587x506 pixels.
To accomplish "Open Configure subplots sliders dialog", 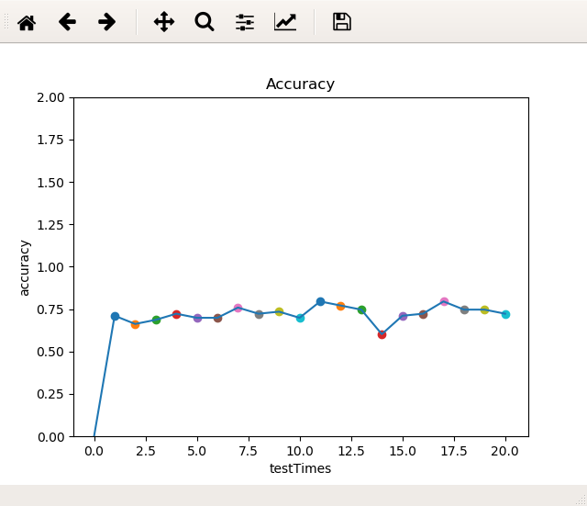I will click(x=245, y=22).
